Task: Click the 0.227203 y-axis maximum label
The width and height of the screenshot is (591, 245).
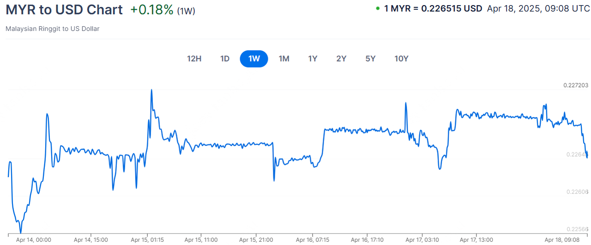Action: pos(576,85)
